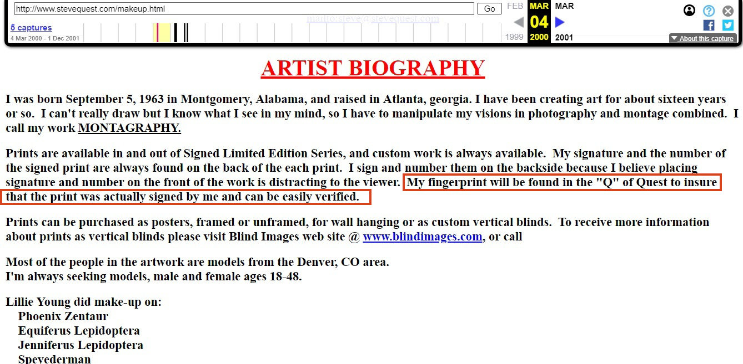The height and width of the screenshot is (364, 743).
Task: Expand About this capture dropdown
Action: pyautogui.click(x=703, y=38)
